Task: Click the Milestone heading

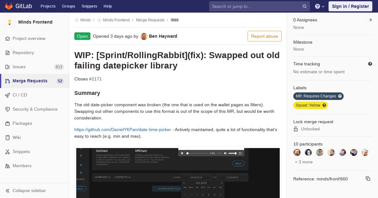Action: pos(303,42)
